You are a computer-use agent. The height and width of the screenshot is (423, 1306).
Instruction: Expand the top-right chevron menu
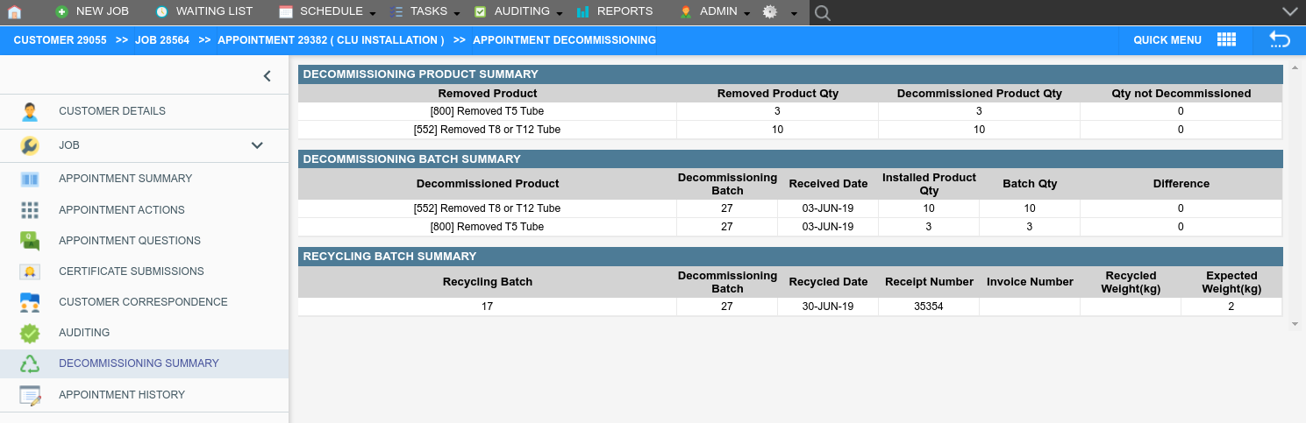pyautogui.click(x=1289, y=12)
